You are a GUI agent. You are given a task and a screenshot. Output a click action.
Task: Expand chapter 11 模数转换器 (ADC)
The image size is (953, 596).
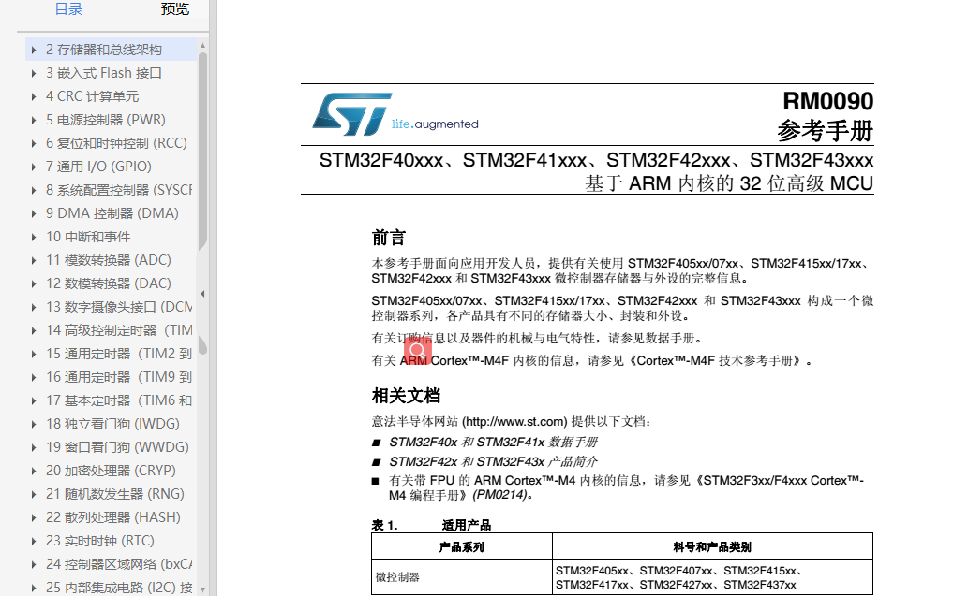tap(34, 260)
